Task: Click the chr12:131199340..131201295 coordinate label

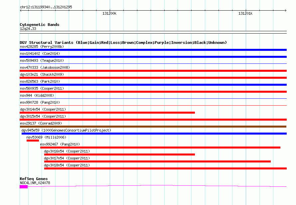Action: (46, 7)
